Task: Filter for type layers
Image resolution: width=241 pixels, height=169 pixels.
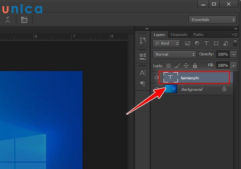Action: pos(206,43)
